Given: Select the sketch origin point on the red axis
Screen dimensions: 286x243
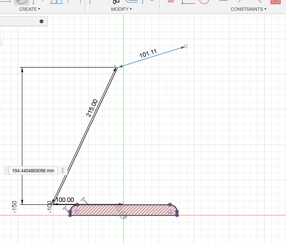Looking at the screenshot, I should coord(123,215).
